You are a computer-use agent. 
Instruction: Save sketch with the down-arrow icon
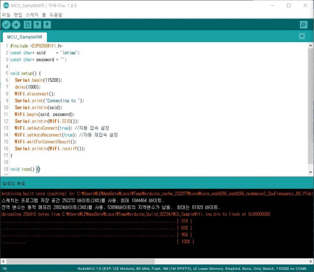click(x=47, y=25)
